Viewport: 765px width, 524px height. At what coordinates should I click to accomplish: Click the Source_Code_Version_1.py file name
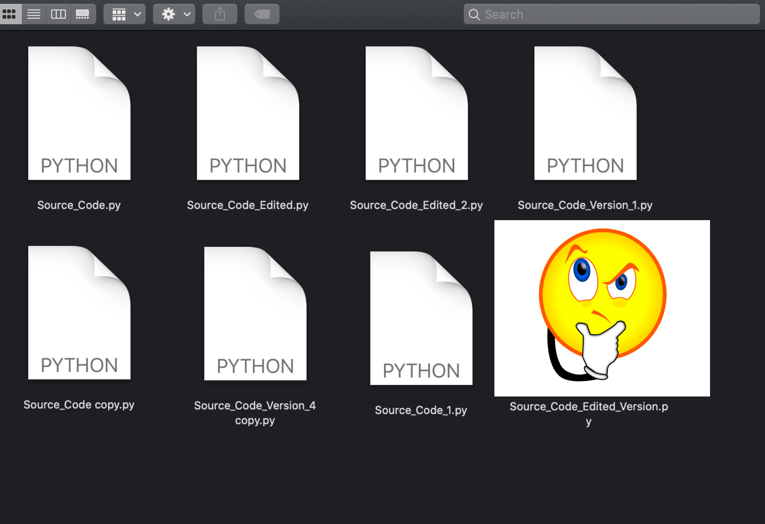pos(585,205)
